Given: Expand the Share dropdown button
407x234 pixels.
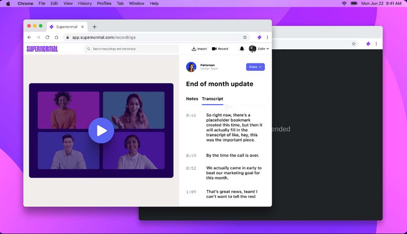Looking at the screenshot, I should point(255,67).
